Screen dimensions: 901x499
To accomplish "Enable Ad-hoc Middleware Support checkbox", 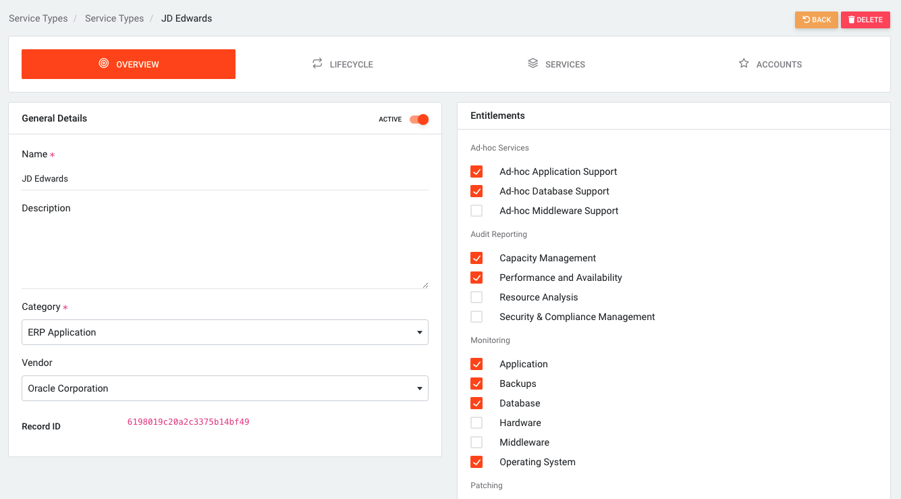I will 476,211.
